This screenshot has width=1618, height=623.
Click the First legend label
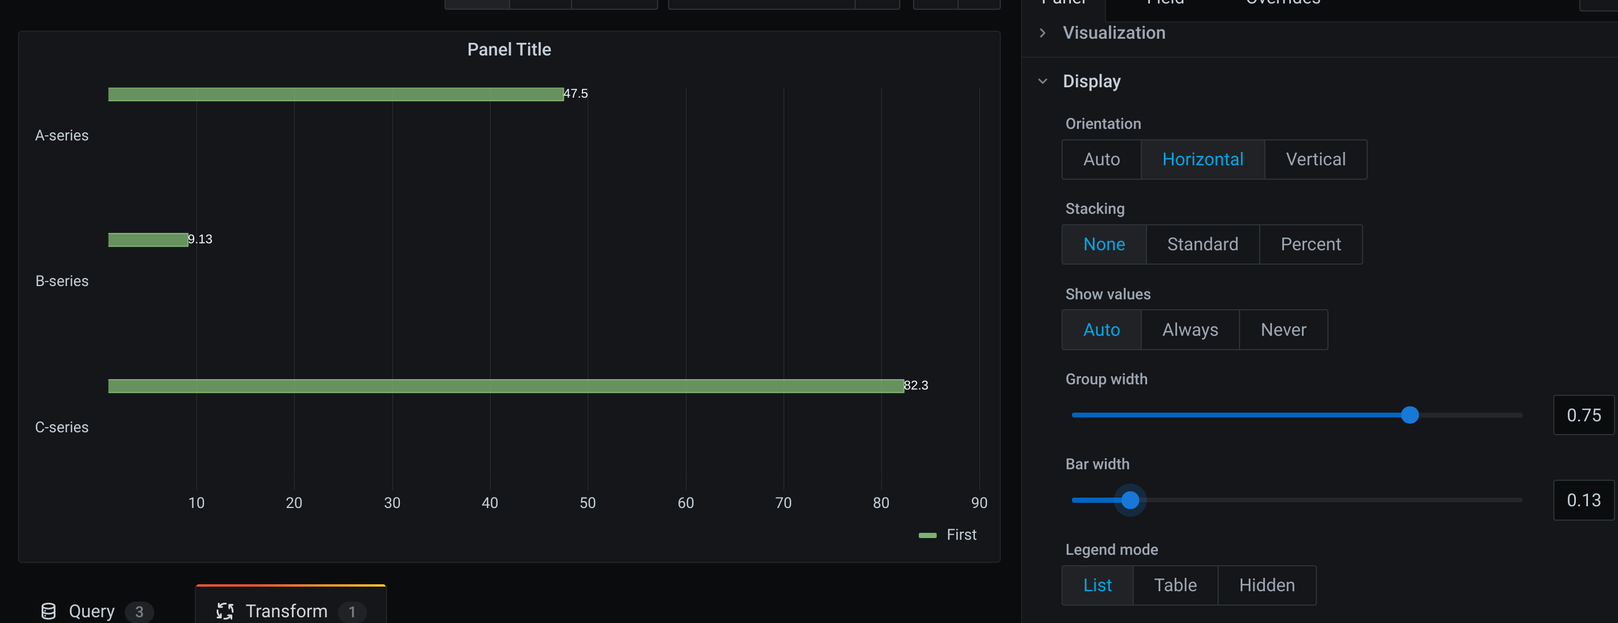961,535
